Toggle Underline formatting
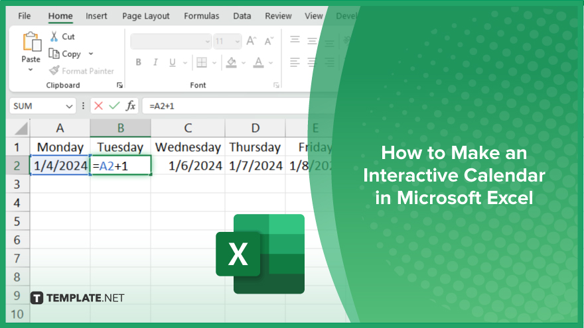This screenshot has width=584, height=328. pyautogui.click(x=172, y=62)
